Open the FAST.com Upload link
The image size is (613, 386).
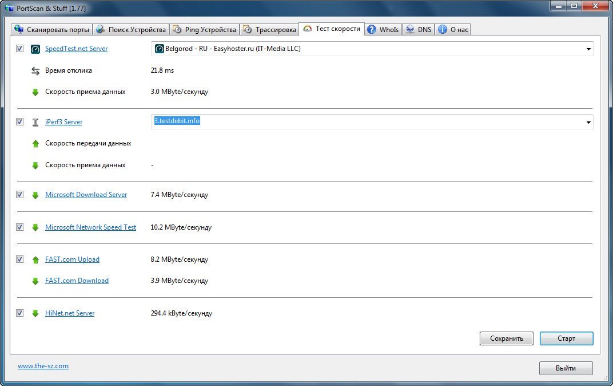click(x=72, y=259)
